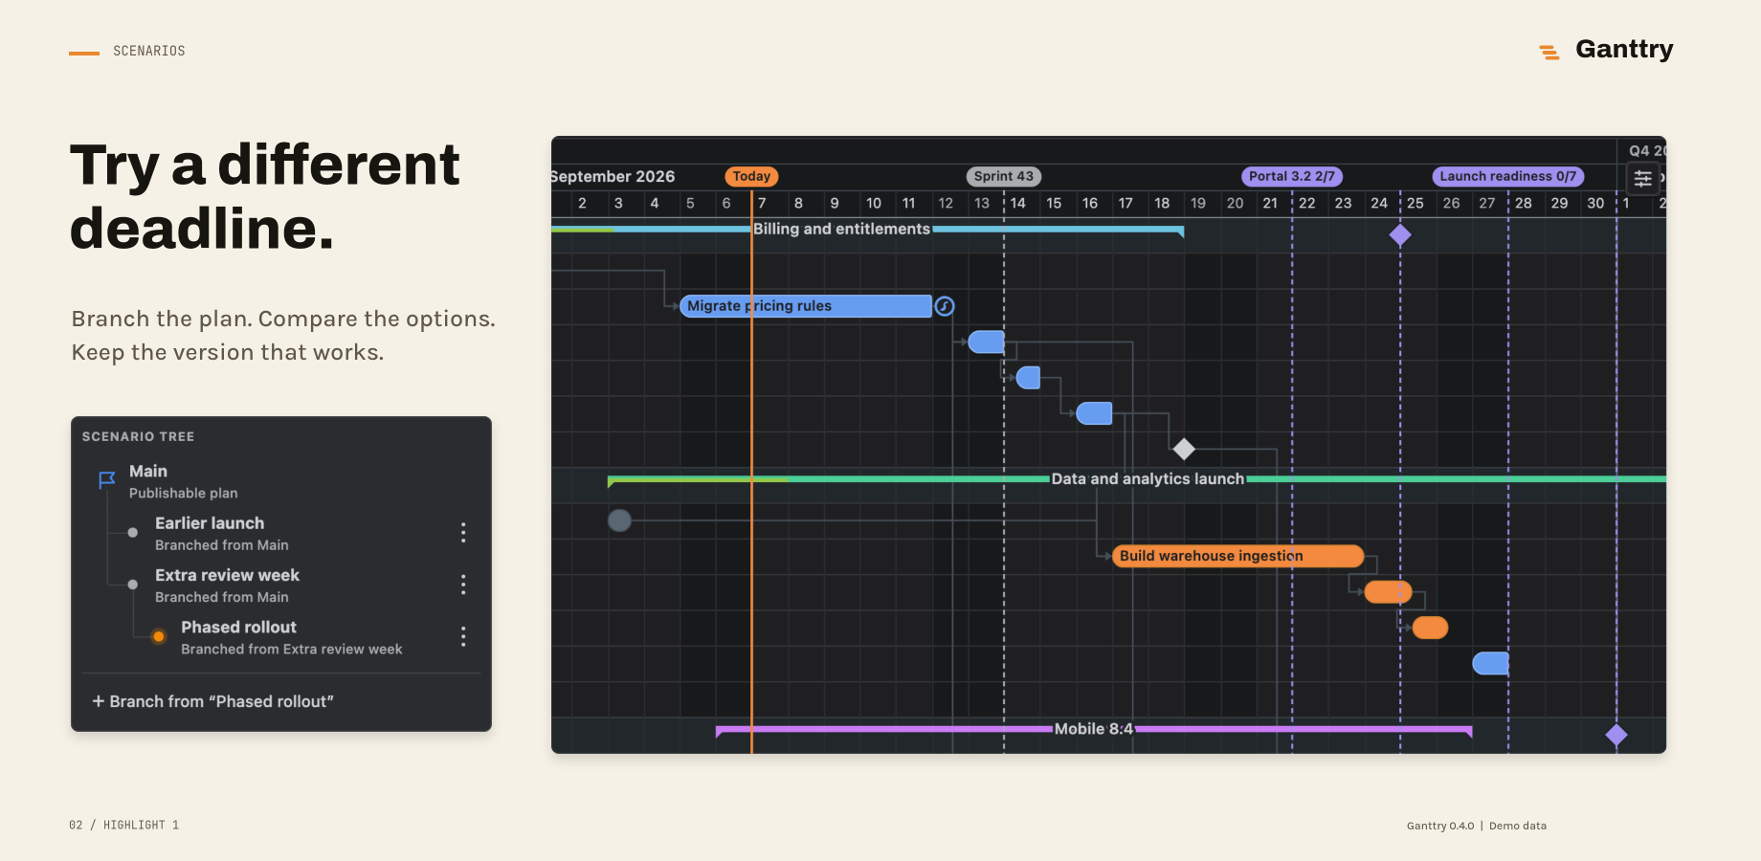Screen dimensions: 1761x861
Task: Open options menu for Phased rollout
Action: click(463, 637)
